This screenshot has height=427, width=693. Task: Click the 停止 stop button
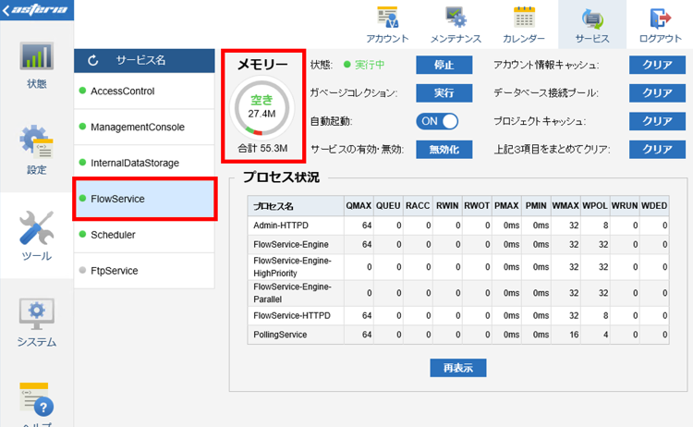444,65
